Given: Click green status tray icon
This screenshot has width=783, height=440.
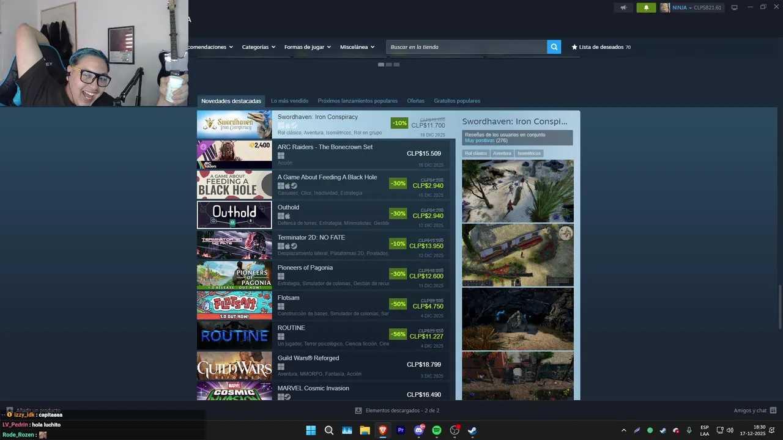Looking at the screenshot, I should [x=650, y=430].
